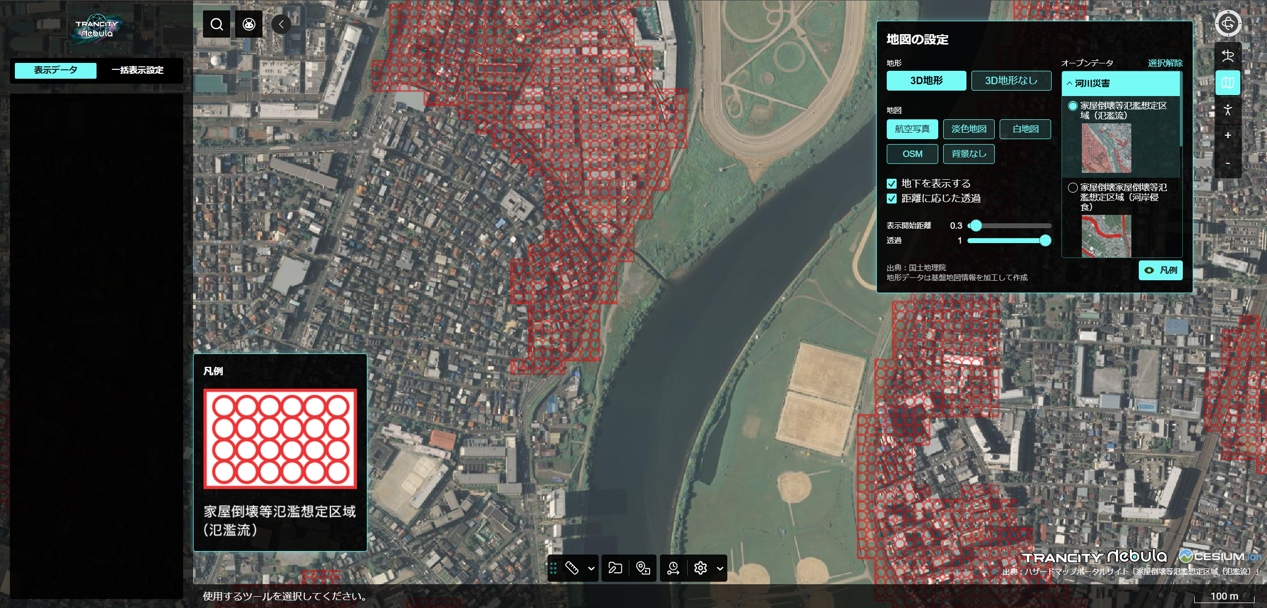Open the folder edit drawing tool
The height and width of the screenshot is (608, 1267).
pyautogui.click(x=615, y=568)
